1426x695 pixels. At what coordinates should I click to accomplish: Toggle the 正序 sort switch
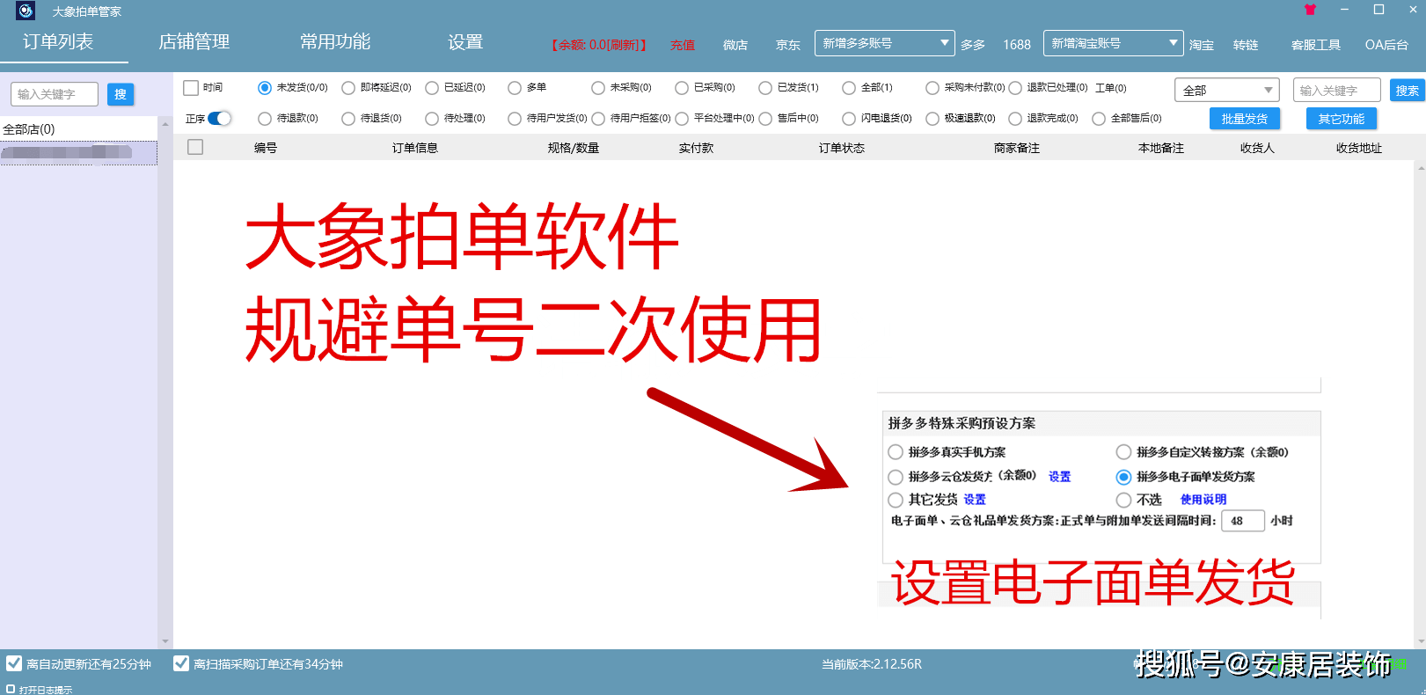(x=219, y=118)
